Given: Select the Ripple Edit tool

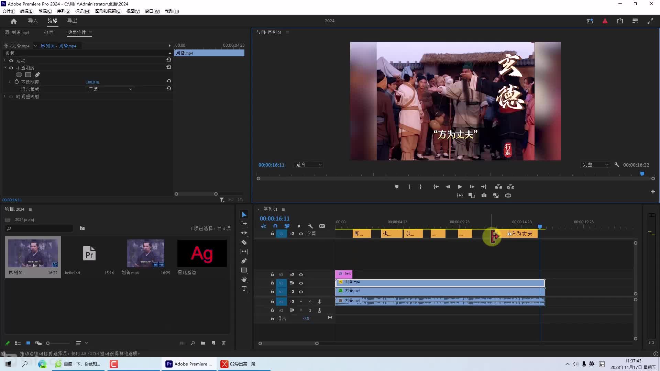Looking at the screenshot, I should 244,233.
